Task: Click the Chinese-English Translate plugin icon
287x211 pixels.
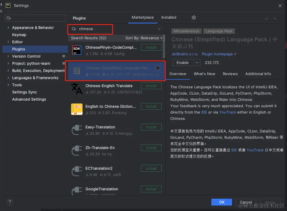Action: click(x=76, y=89)
